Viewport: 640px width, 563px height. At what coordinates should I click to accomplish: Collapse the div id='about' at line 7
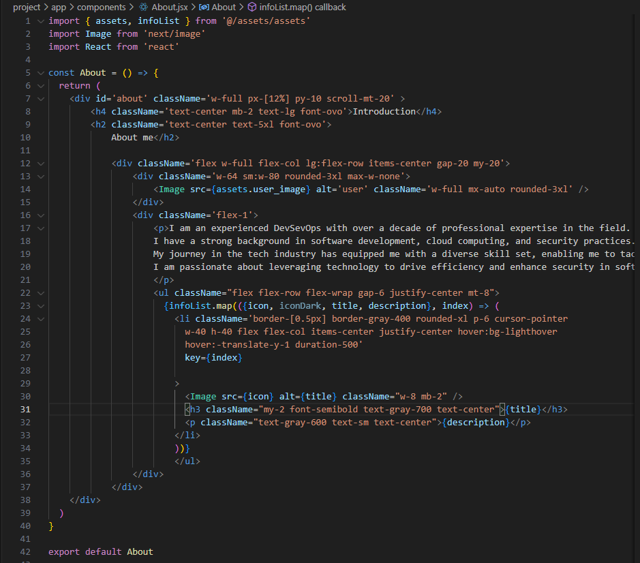pyautogui.click(x=41, y=99)
